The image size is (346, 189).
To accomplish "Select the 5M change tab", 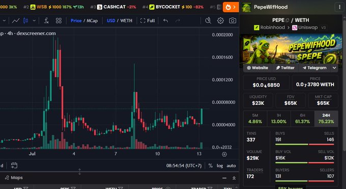I will 255,119.
